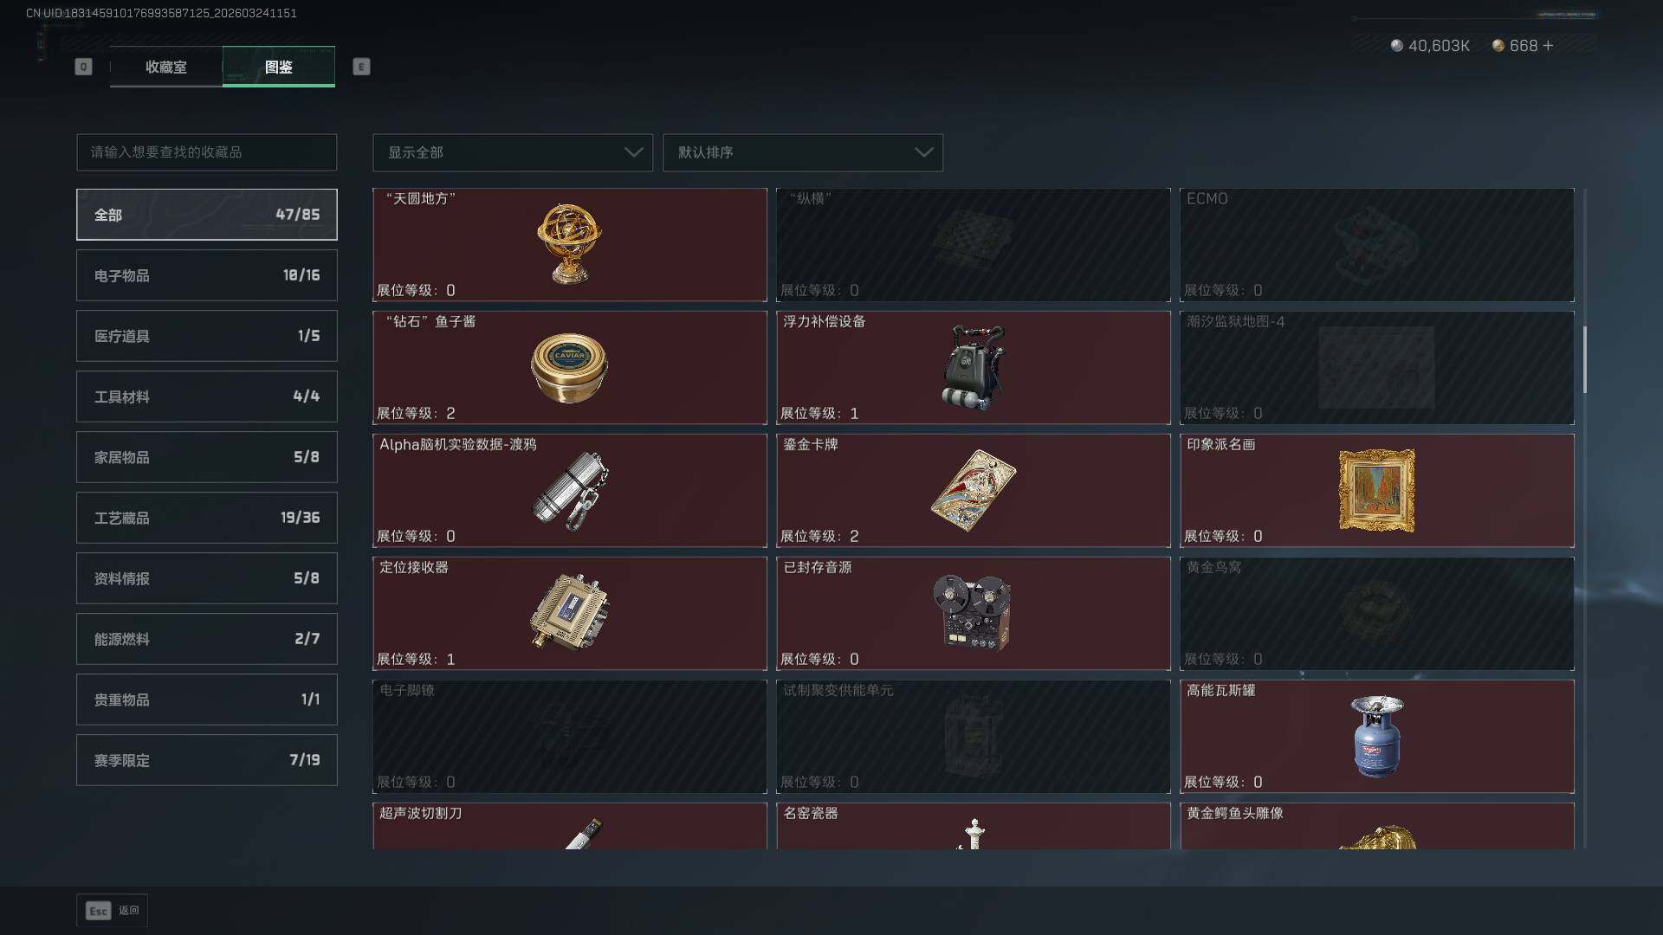Click the Esc 返回 button

tap(113, 911)
